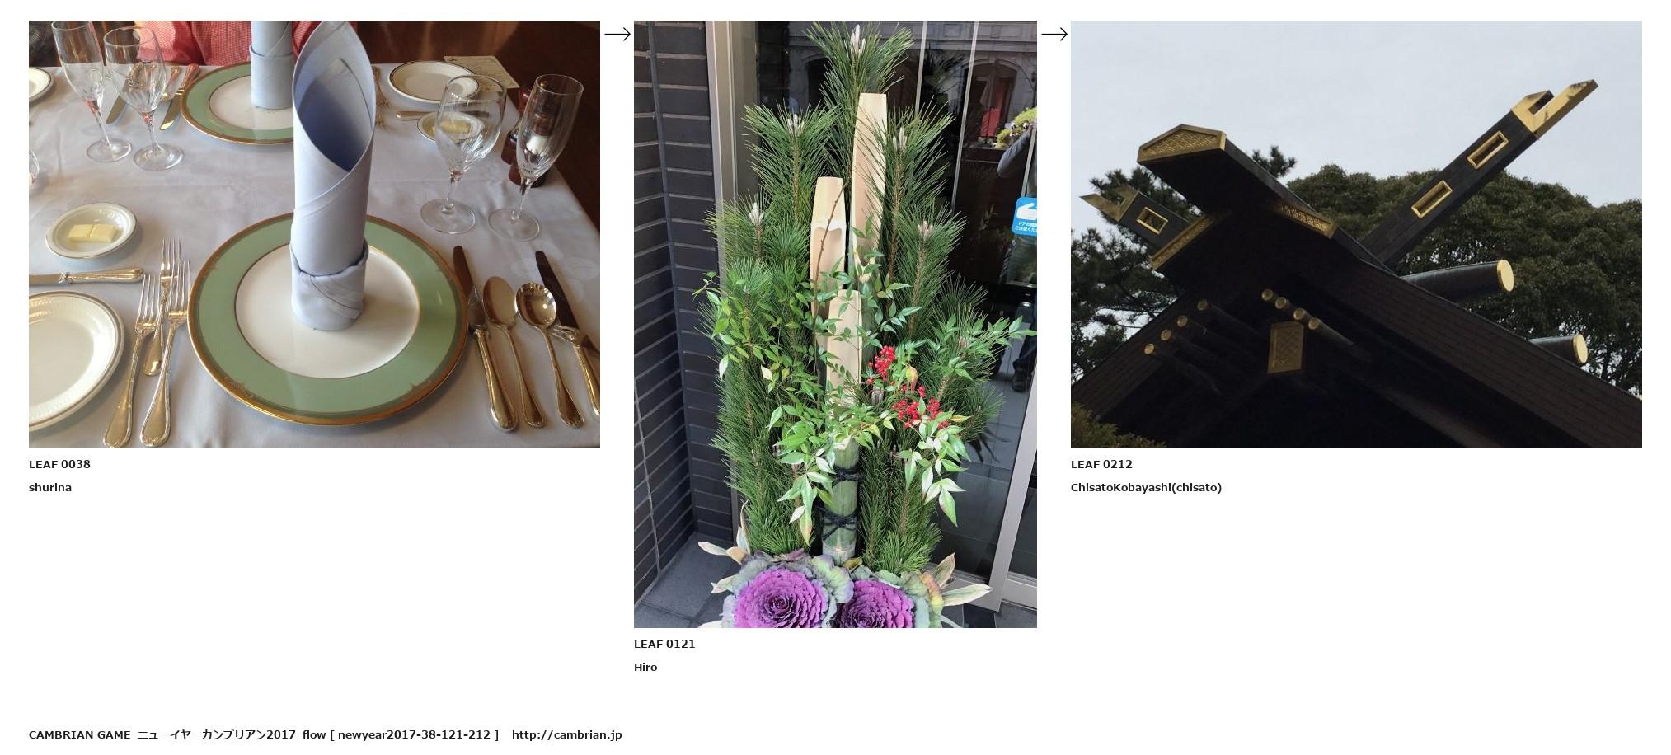Viewport: 1671px width, 755px height.
Task: Click the flow newyear2017-38-121-212 identifier
Action: [x=401, y=734]
